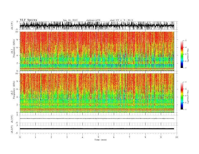Click the time axis tick label "9"
The image size is (199, 154).
tap(161, 137)
